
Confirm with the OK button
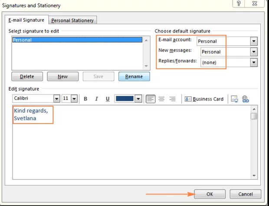(x=210, y=194)
